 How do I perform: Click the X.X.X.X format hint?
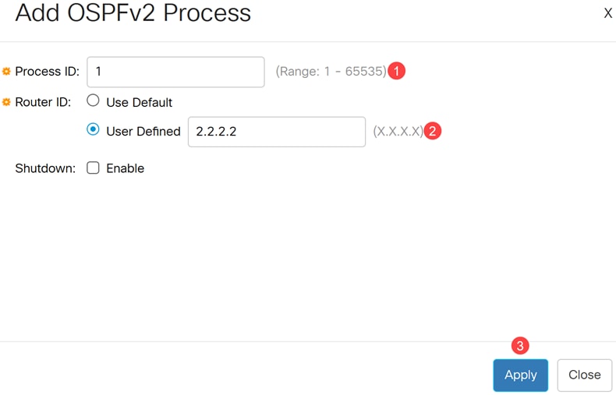398,132
